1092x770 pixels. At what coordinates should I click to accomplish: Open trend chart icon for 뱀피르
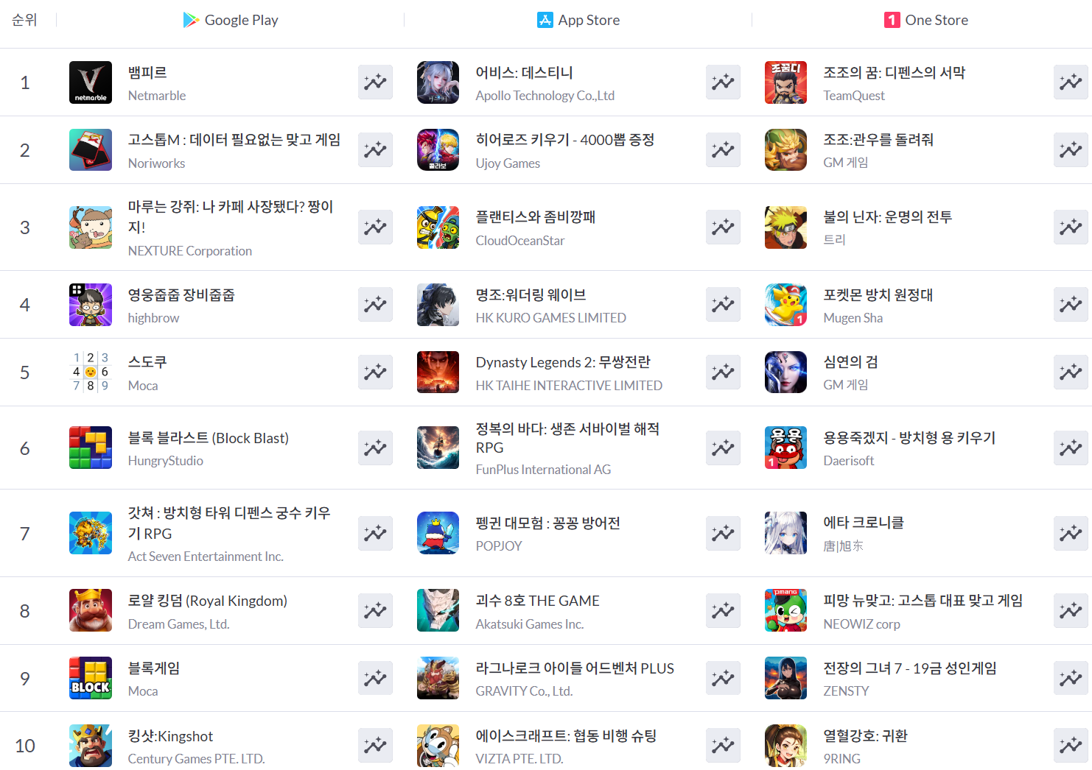point(375,82)
